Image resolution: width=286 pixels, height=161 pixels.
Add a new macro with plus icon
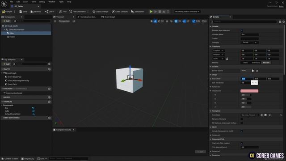(x=49, y=97)
